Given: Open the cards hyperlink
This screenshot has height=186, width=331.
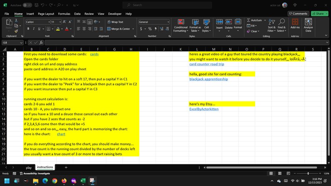Looking at the screenshot, I should click(x=94, y=54).
